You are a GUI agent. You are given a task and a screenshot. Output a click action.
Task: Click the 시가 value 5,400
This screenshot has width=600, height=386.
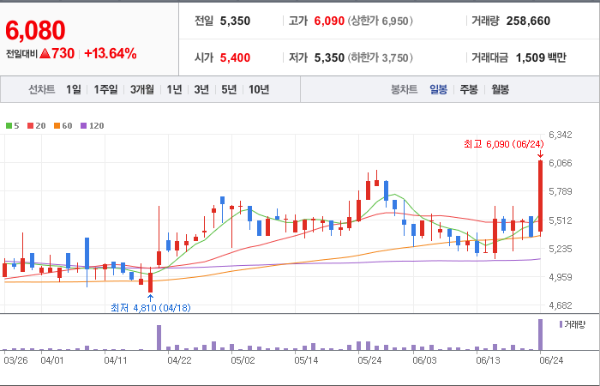pos(235,57)
